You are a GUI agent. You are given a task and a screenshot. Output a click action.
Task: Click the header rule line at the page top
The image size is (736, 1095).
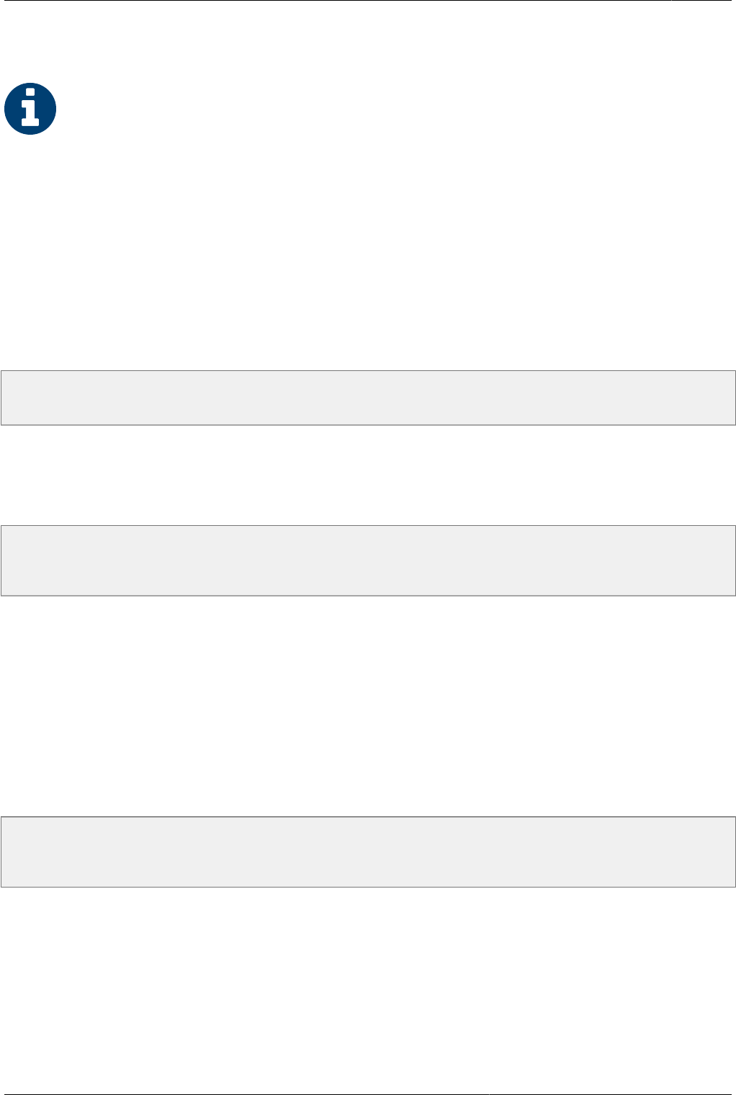click(x=368, y=1)
